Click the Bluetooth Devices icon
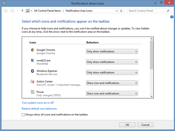This screenshot has width=175, height=131. click(32, 71)
